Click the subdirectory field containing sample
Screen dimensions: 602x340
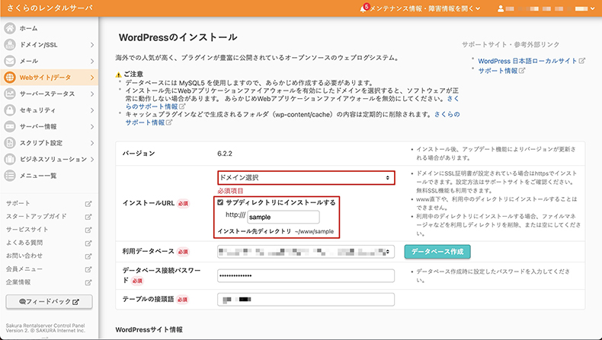pyautogui.click(x=283, y=217)
